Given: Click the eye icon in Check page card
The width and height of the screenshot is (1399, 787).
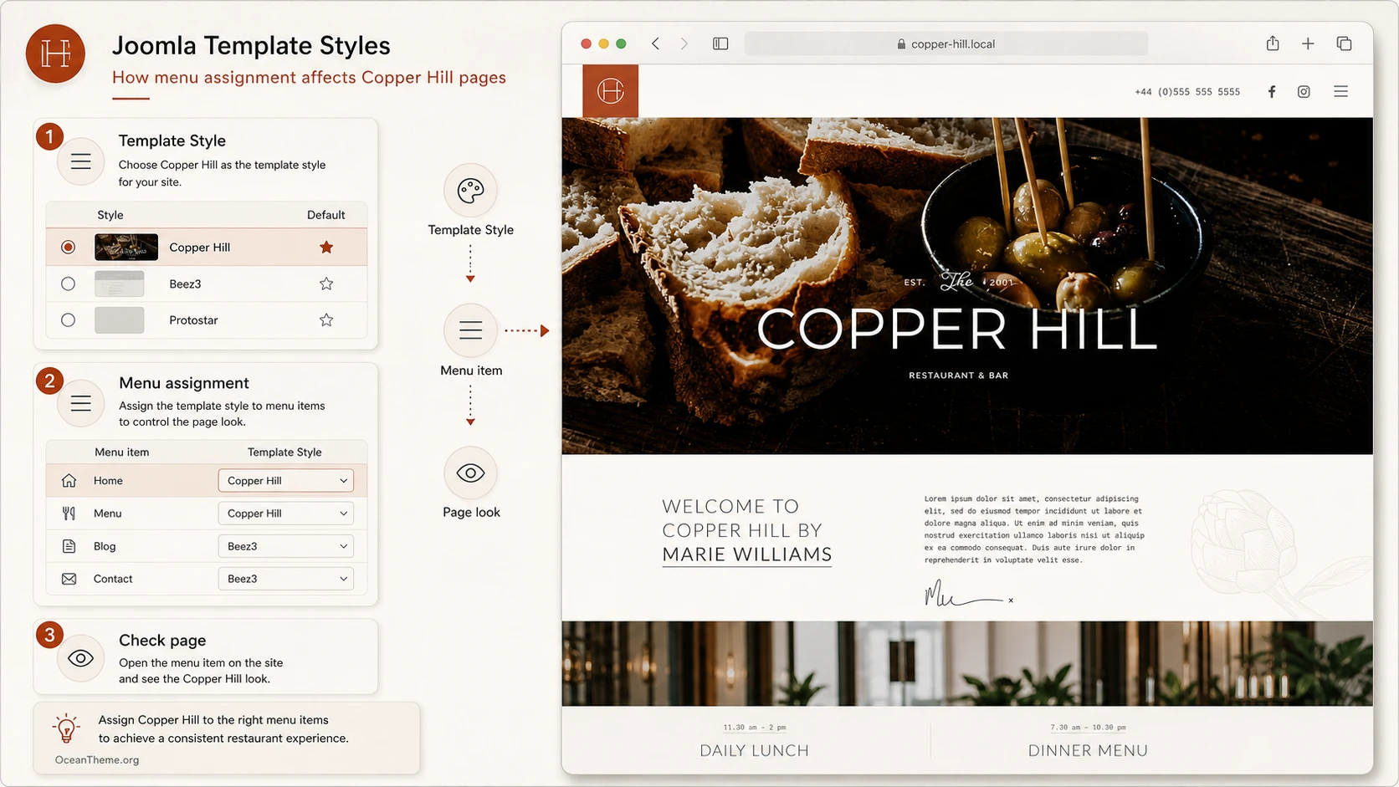Looking at the screenshot, I should click(x=80, y=659).
